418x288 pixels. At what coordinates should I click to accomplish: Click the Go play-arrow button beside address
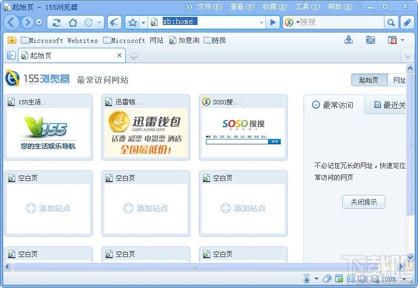point(273,22)
